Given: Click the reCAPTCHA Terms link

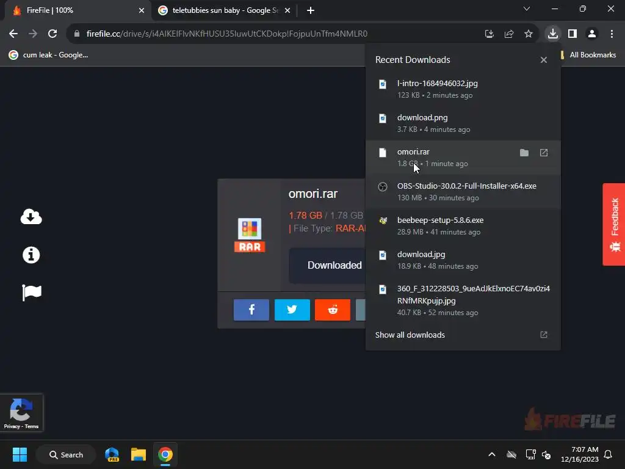Looking at the screenshot, I should click(32, 426).
